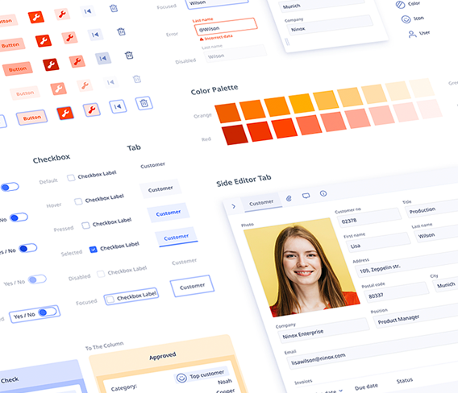Select the Customer tab with gray hover background
The width and height of the screenshot is (458, 393).
[x=160, y=189]
